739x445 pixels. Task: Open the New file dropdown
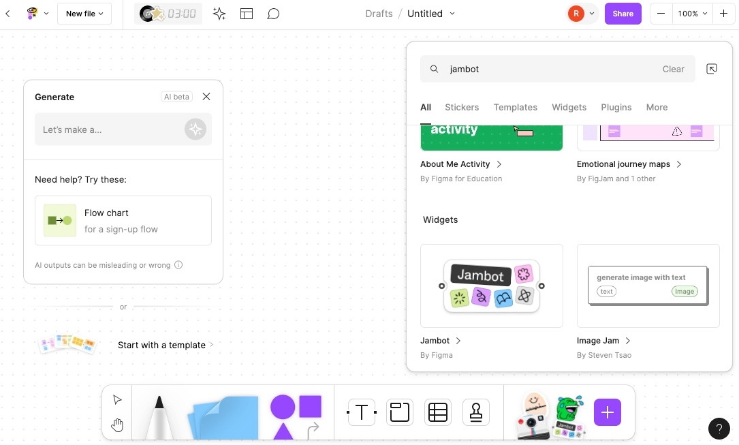click(x=84, y=14)
